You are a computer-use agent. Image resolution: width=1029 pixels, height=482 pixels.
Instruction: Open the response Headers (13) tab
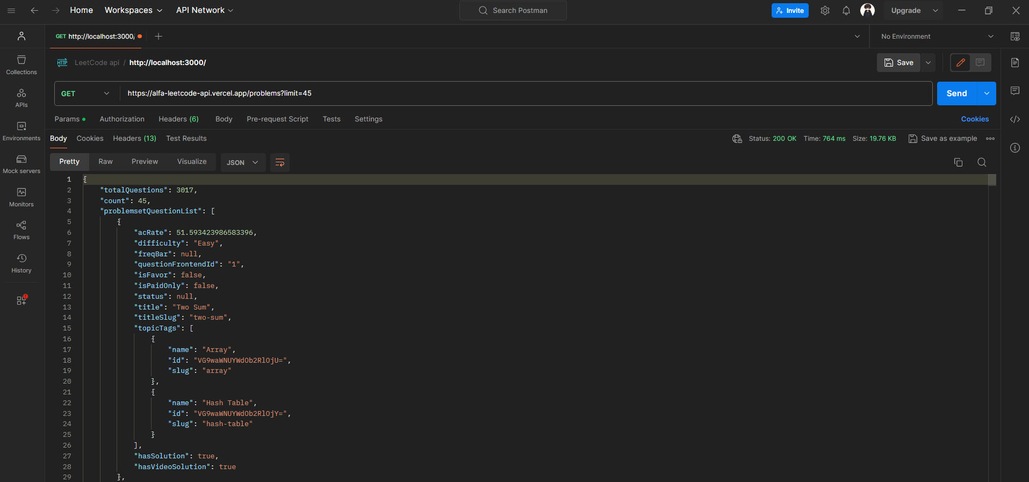tap(134, 139)
